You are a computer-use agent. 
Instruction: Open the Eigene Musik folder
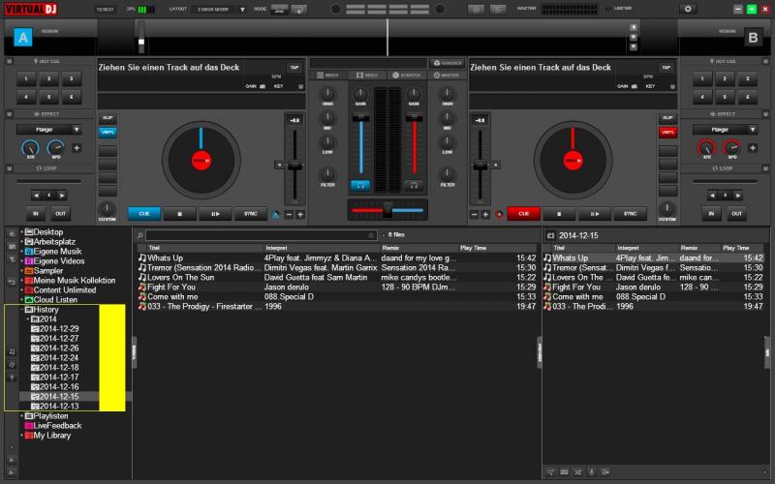pyautogui.click(x=58, y=252)
